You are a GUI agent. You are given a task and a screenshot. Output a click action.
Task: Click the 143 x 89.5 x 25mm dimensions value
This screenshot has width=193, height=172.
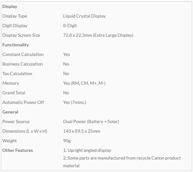[82, 131]
